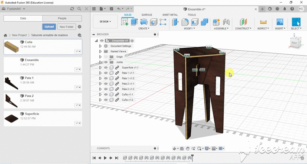Open the ASSEMBLE dropdown menu
This screenshot has width=307, height=164.
(x=221, y=28)
